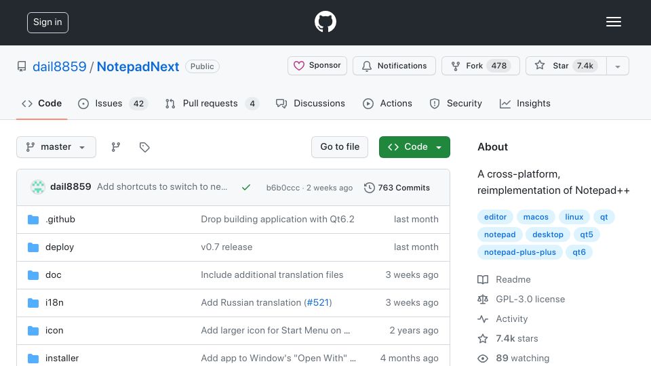Viewport: 651px width, 366px height.
Task: Click the qt6 topic tag
Action: (578, 252)
